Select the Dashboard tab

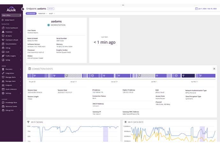tap(31, 14)
